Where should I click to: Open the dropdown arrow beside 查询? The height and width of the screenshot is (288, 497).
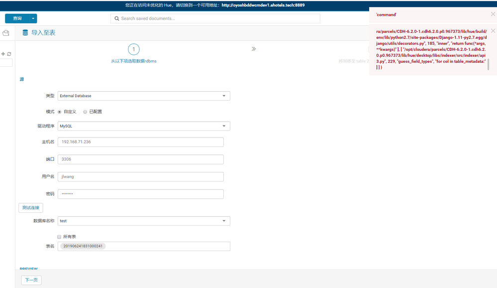(x=33, y=18)
